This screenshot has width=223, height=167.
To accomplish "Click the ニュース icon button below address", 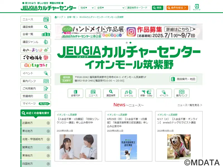I will point(93,93).
